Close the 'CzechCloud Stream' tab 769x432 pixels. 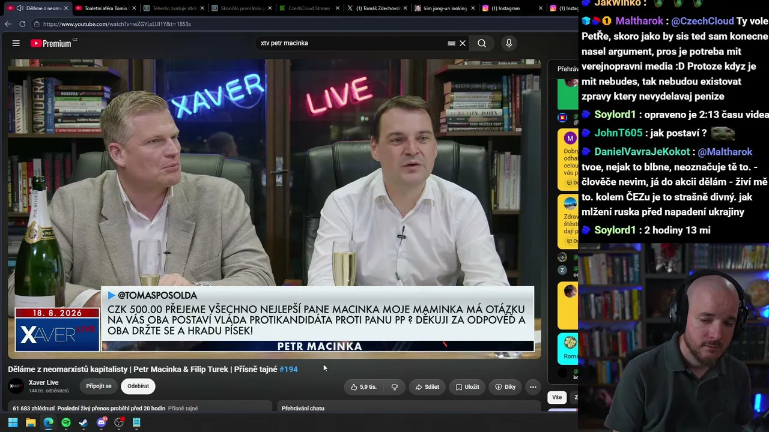tap(336, 8)
